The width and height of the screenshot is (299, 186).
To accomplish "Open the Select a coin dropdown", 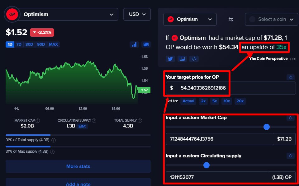I will point(272,19).
